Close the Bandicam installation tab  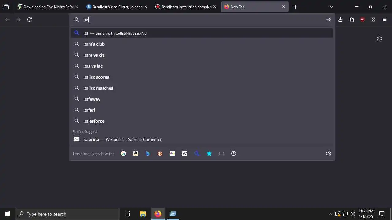[x=215, y=7]
